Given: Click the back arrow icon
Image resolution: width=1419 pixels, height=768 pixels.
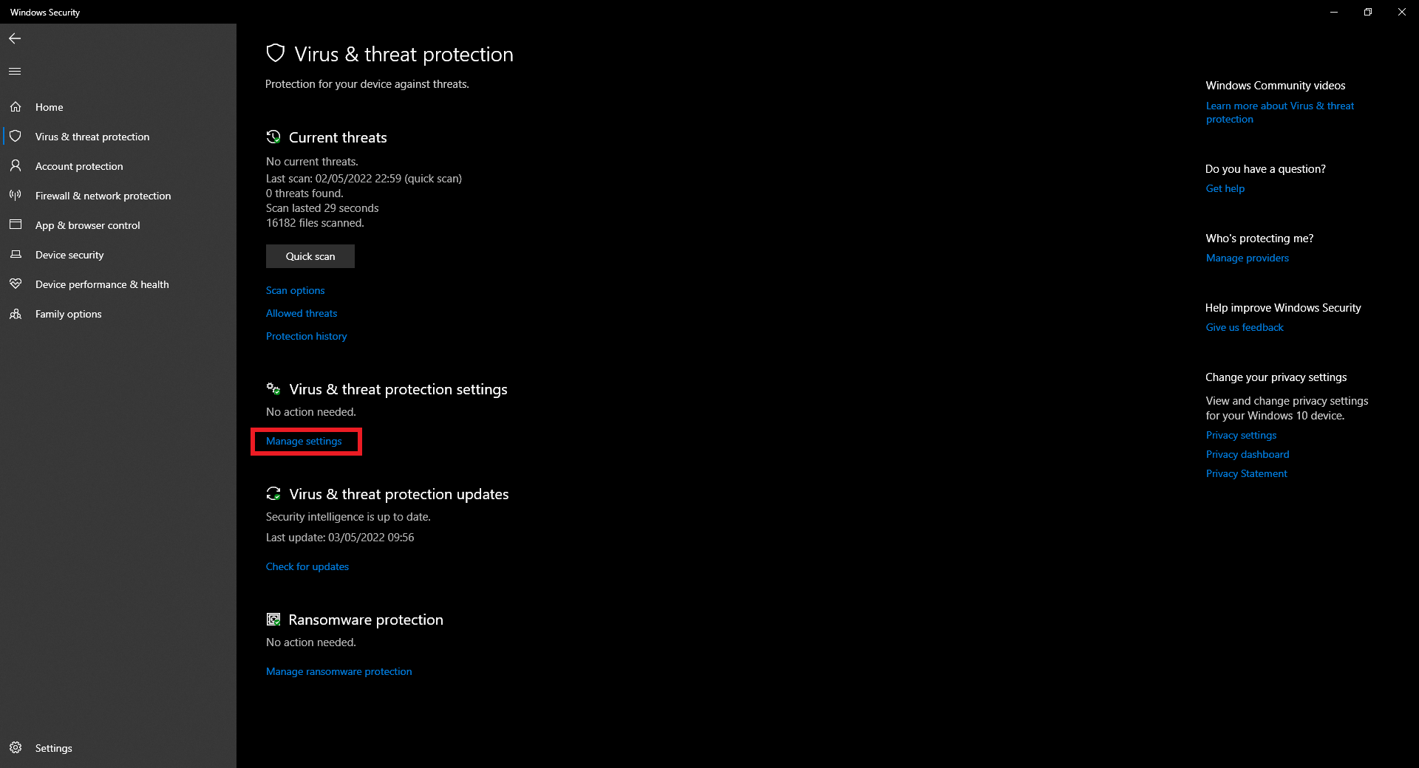Looking at the screenshot, I should [x=15, y=38].
